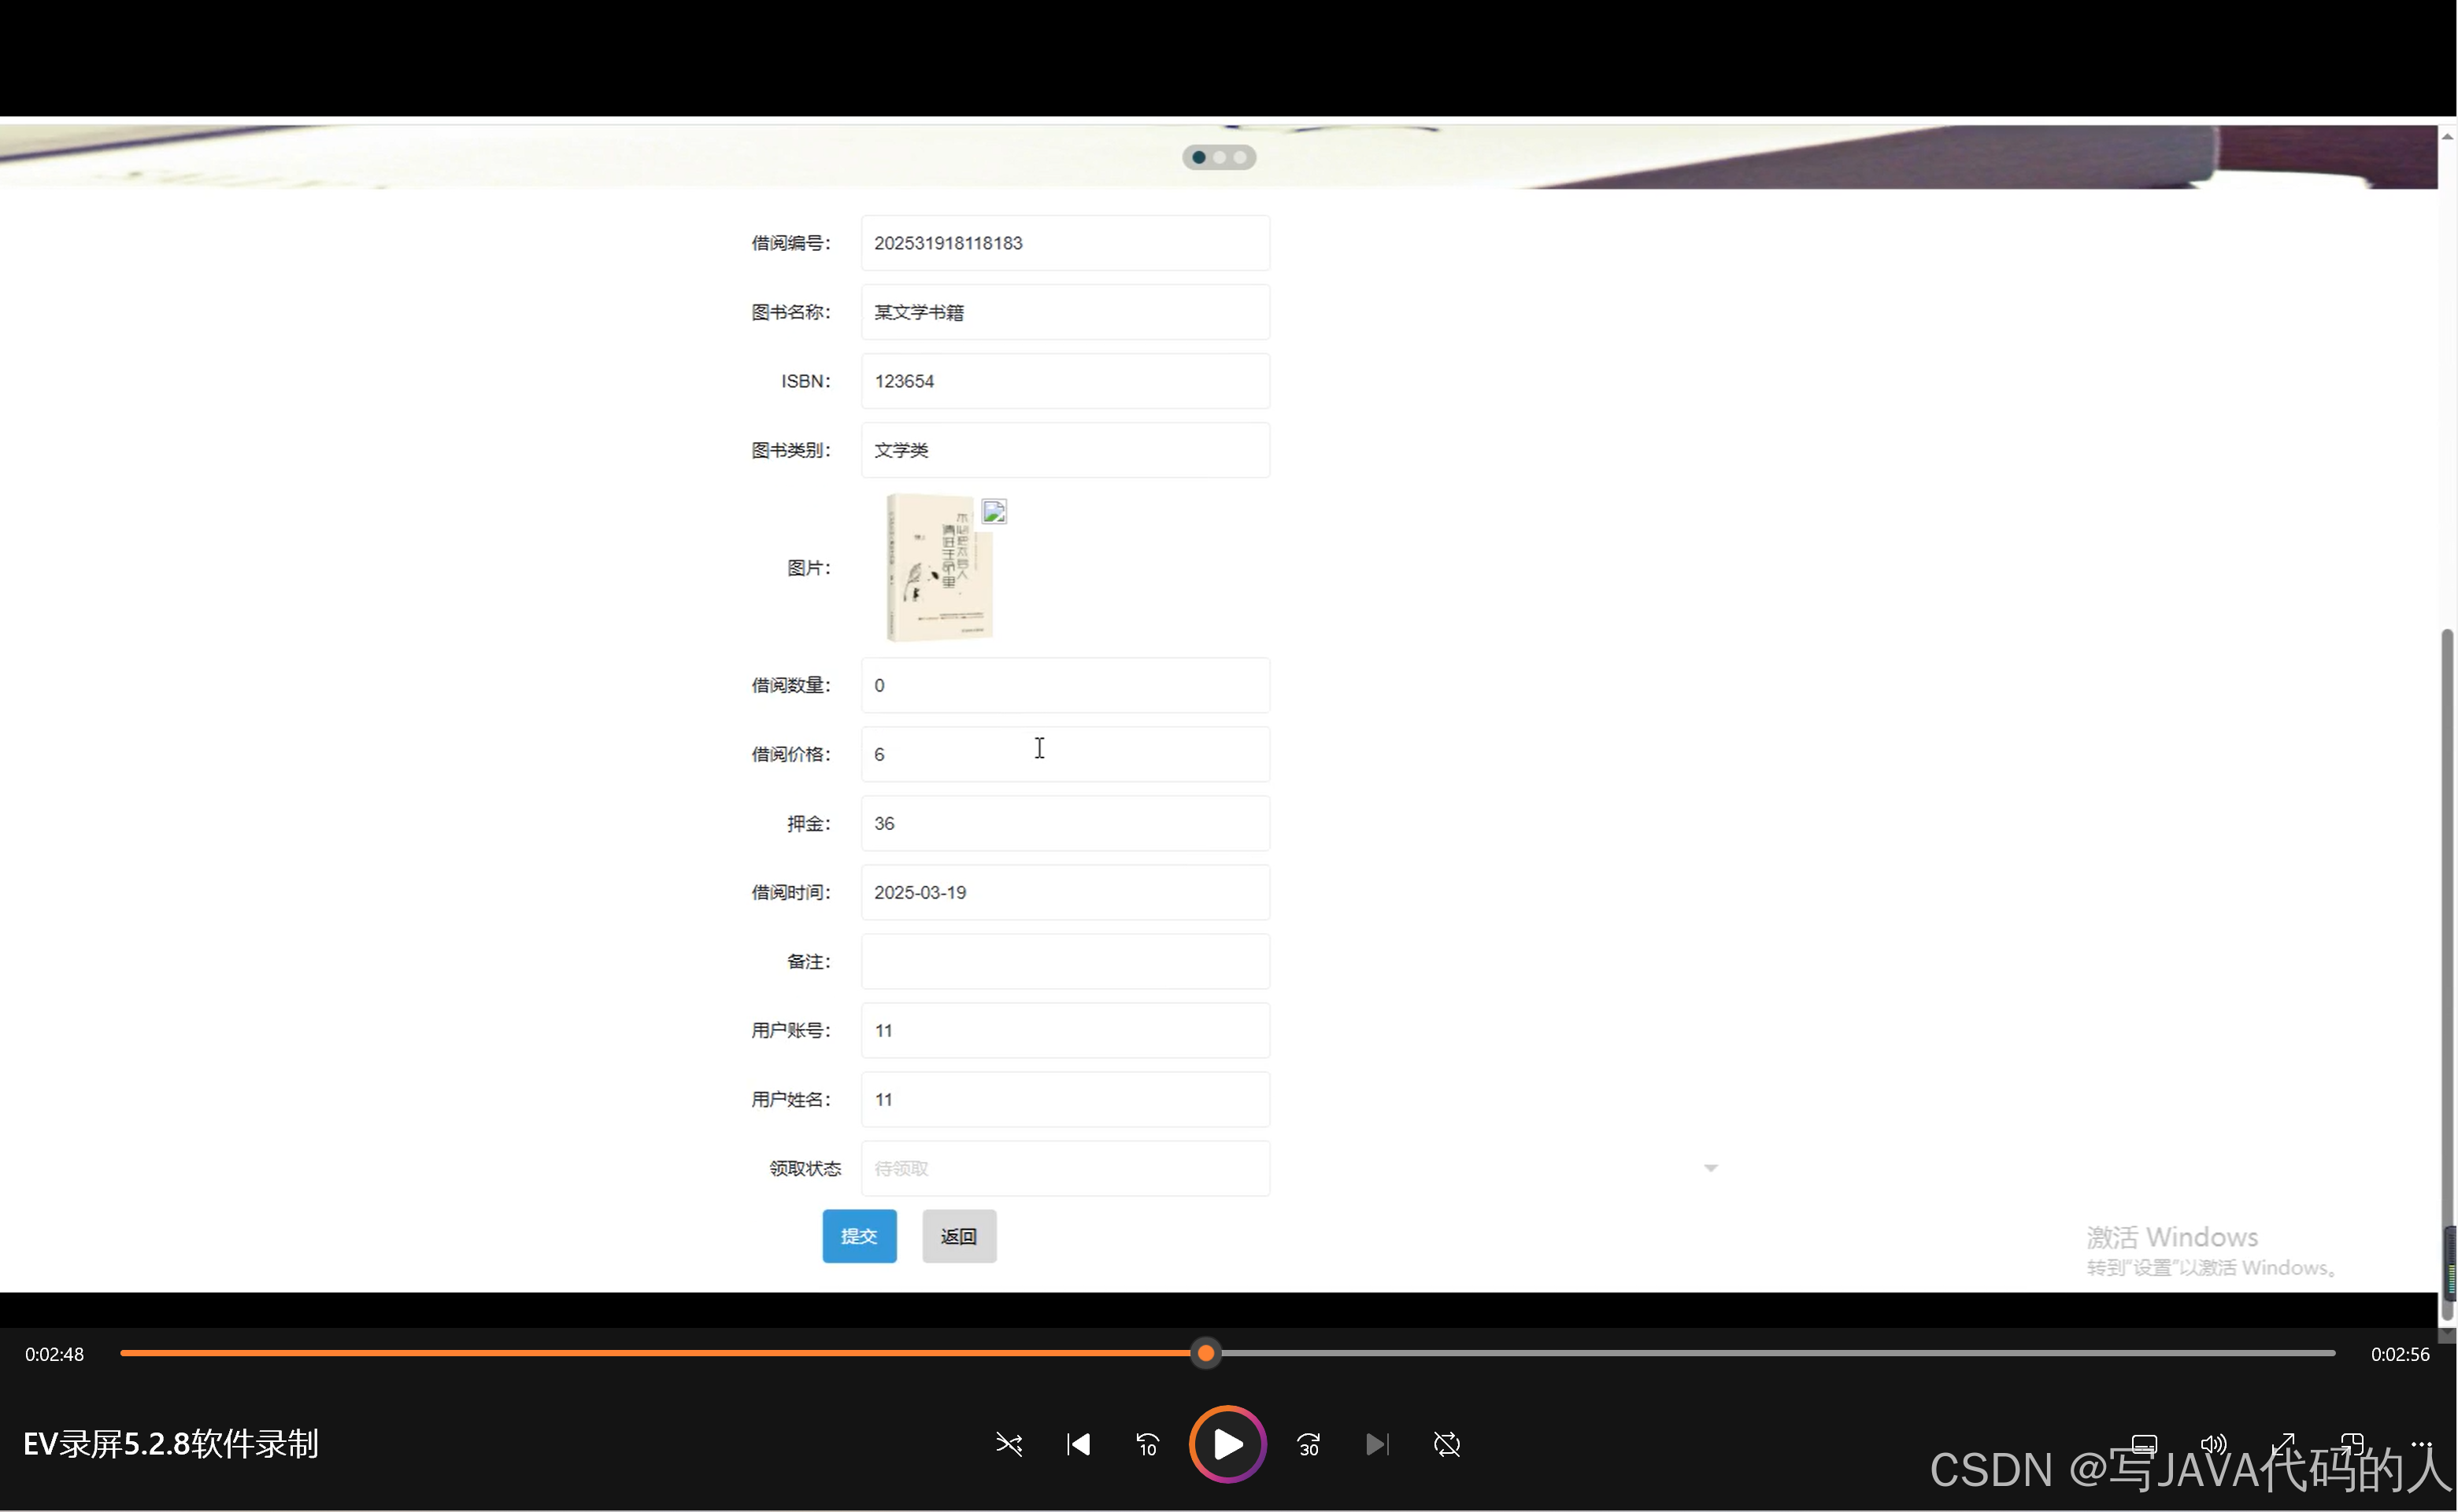Toggle shuffle playback mode
Image resolution: width=2458 pixels, height=1512 pixels.
pyautogui.click(x=1009, y=1444)
